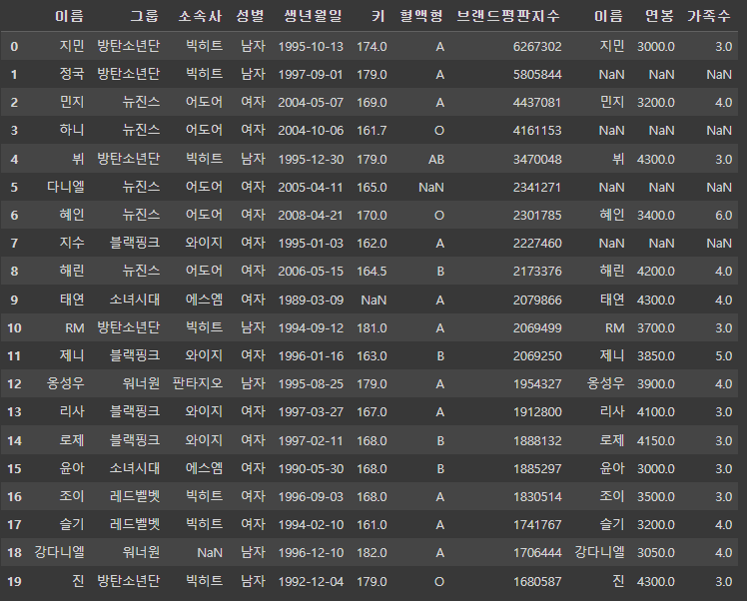Click family count 5.0
The height and width of the screenshot is (601, 747).
pos(723,356)
